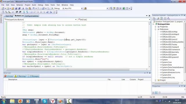This screenshot has width=186, height=104.
Task: Click the Paste toolbar icon
Action: [x=30, y=8]
